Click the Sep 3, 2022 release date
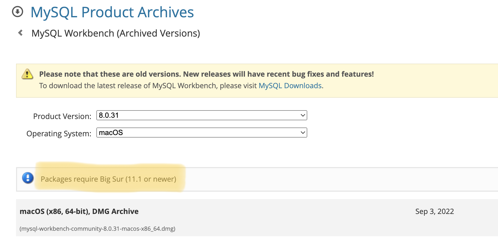This screenshot has height=239, width=498. pyautogui.click(x=434, y=211)
